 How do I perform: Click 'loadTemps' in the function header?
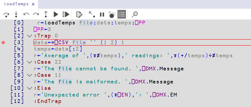[60, 23]
